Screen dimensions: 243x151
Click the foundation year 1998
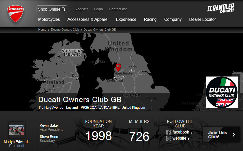[x=99, y=136]
